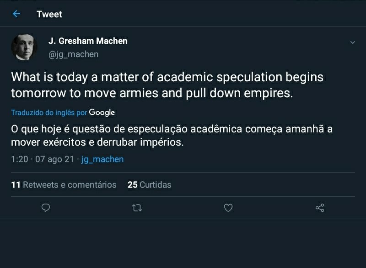Open J. Gresham Machen's profile picture

[24, 47]
